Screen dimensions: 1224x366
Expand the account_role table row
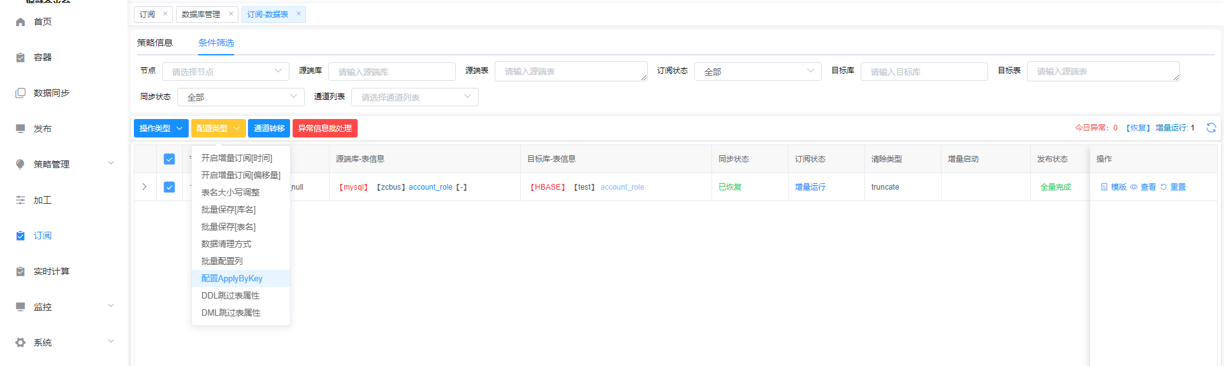pyautogui.click(x=145, y=187)
